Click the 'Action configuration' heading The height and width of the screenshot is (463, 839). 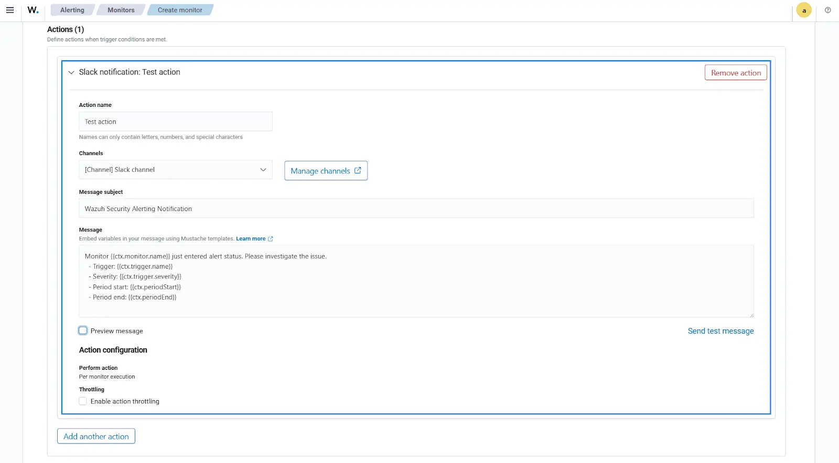[113, 350]
